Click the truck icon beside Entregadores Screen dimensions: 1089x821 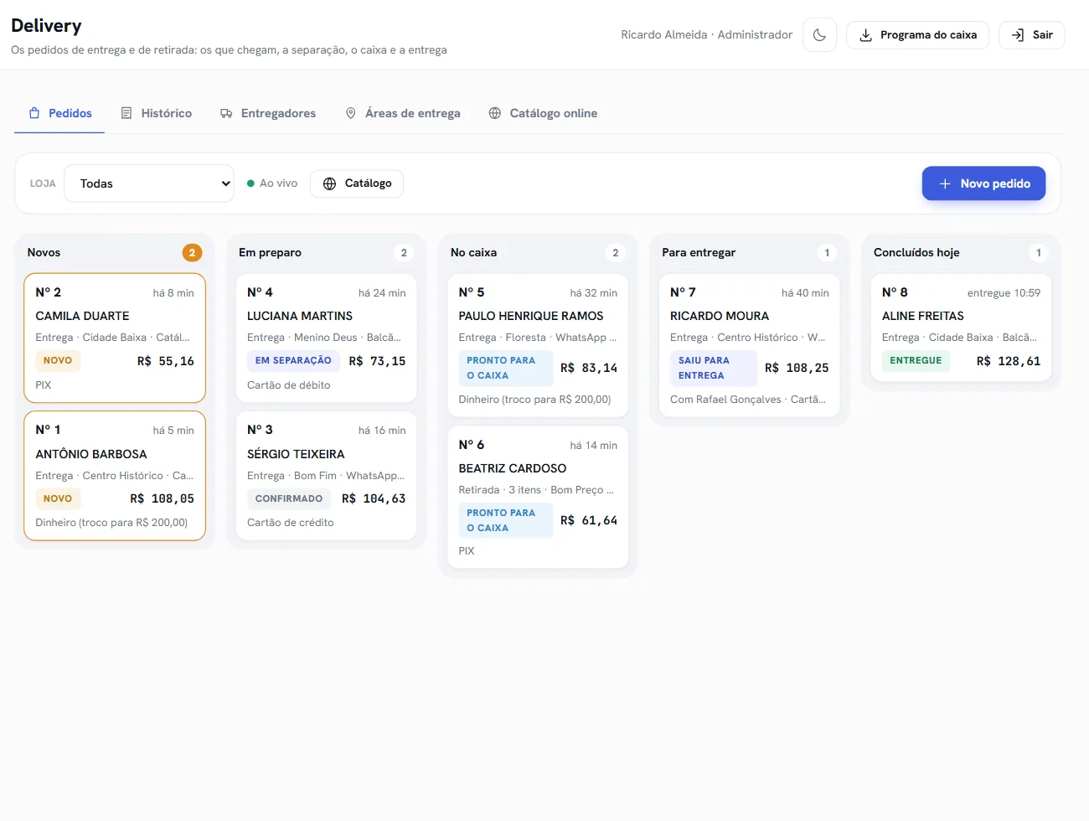pyautogui.click(x=226, y=113)
